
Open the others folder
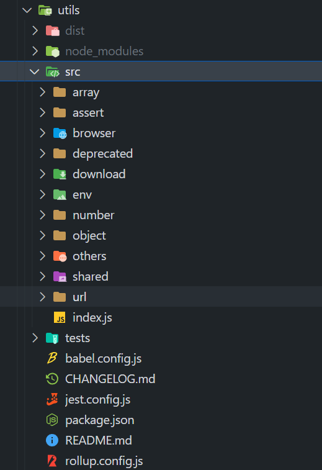[161, 256]
